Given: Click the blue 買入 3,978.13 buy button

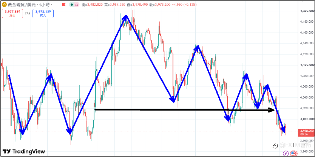Looking at the screenshot, I should point(43,14).
